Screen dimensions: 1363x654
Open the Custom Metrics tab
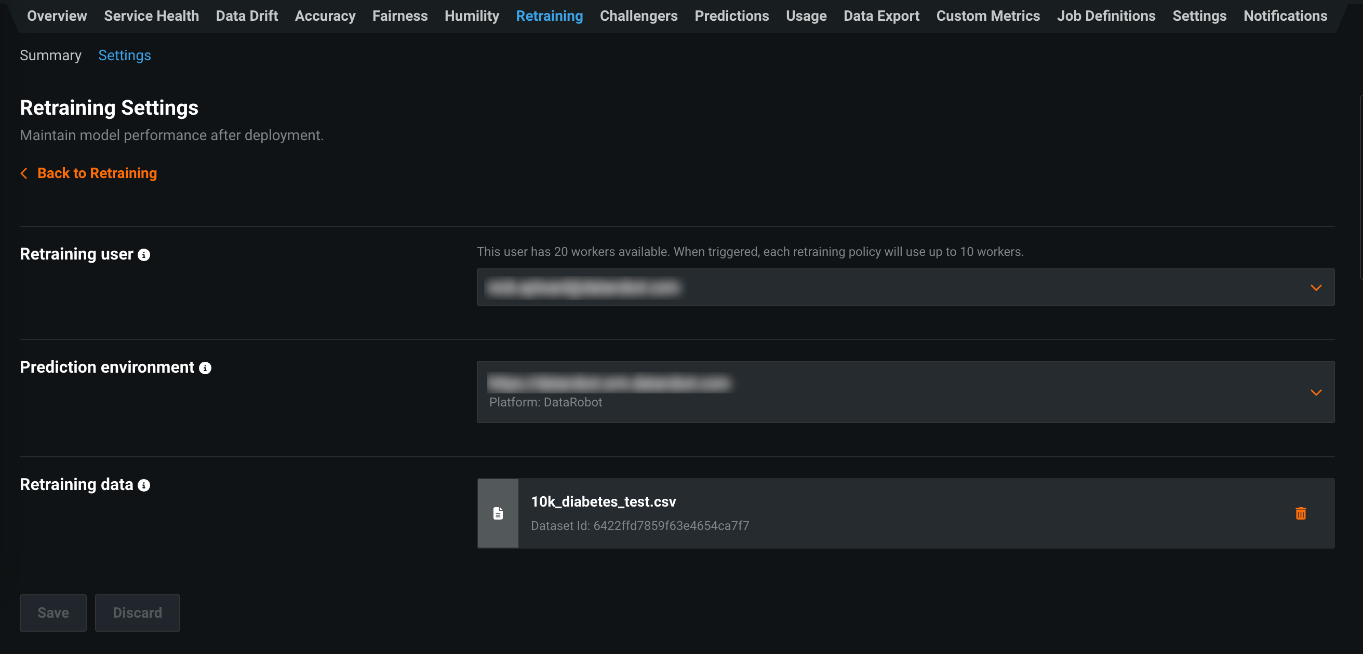[x=988, y=16]
